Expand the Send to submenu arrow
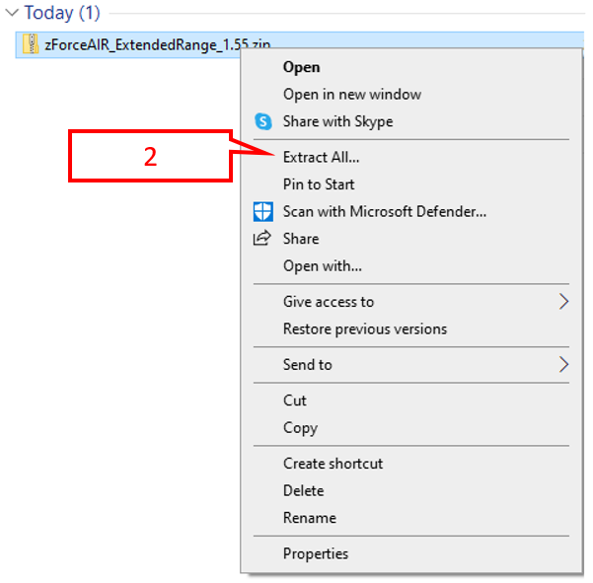Viewport: 593px width, 583px height. coord(563,364)
